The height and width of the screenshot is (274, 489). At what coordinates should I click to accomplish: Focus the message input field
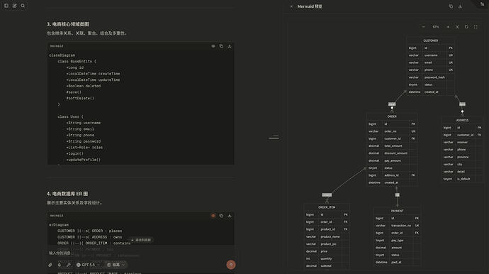coord(140,253)
